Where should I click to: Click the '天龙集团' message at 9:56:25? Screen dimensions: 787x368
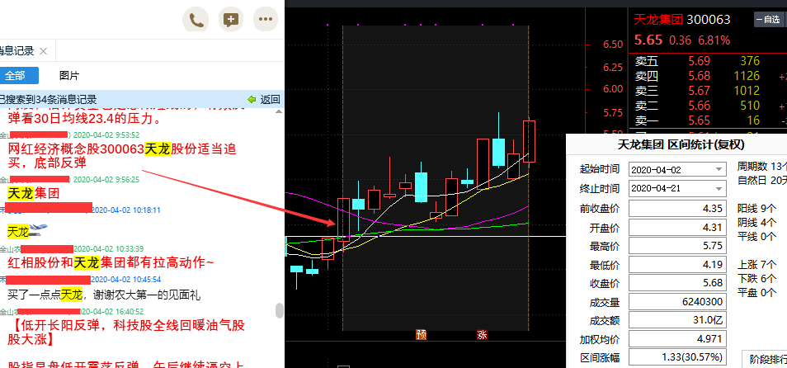click(34, 193)
